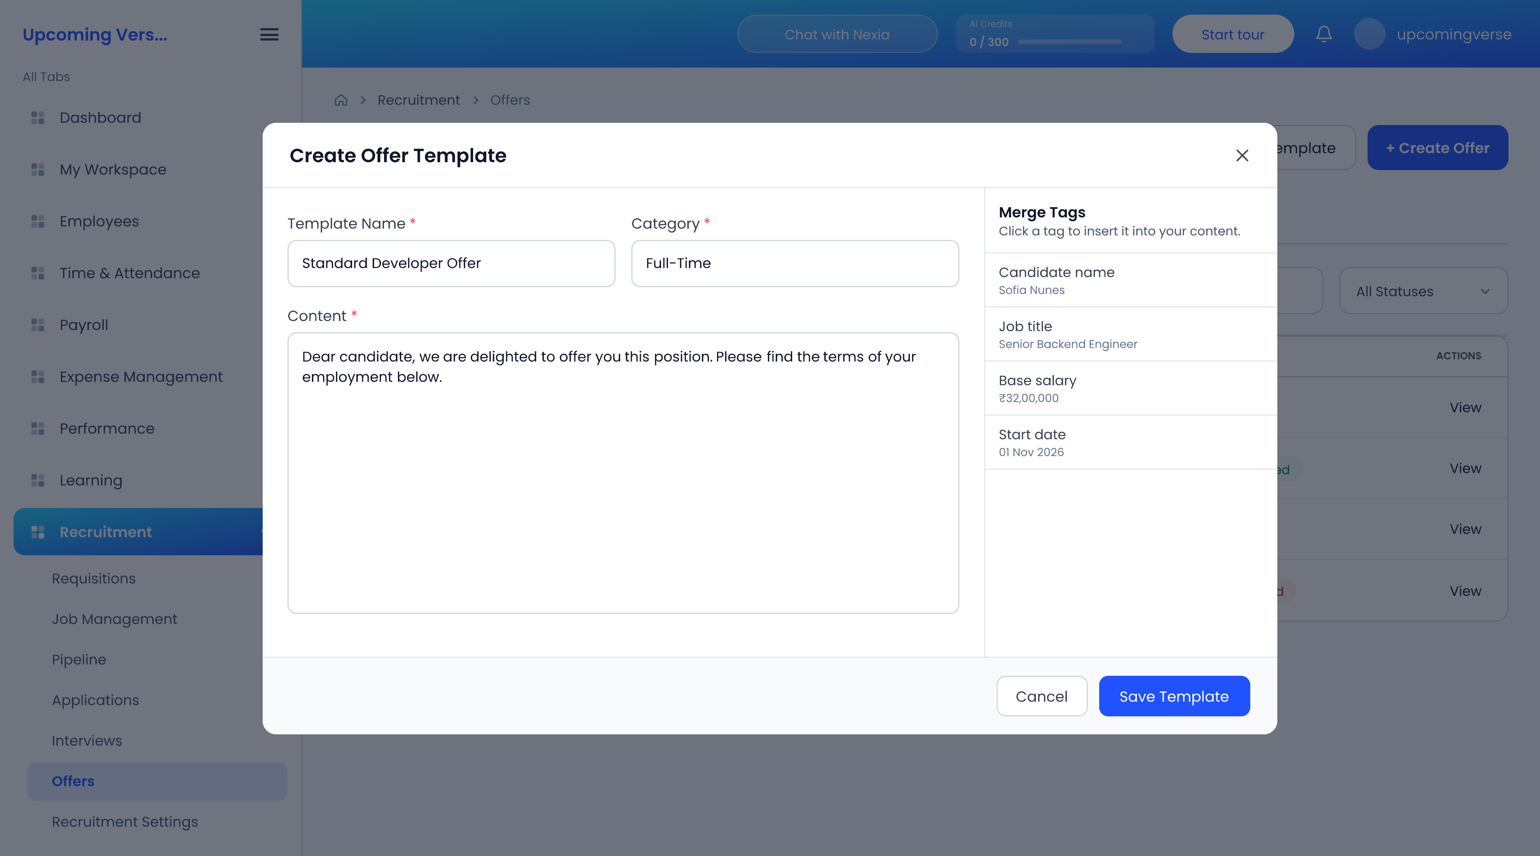
Task: Open the All Statuses dropdown
Action: 1423,291
